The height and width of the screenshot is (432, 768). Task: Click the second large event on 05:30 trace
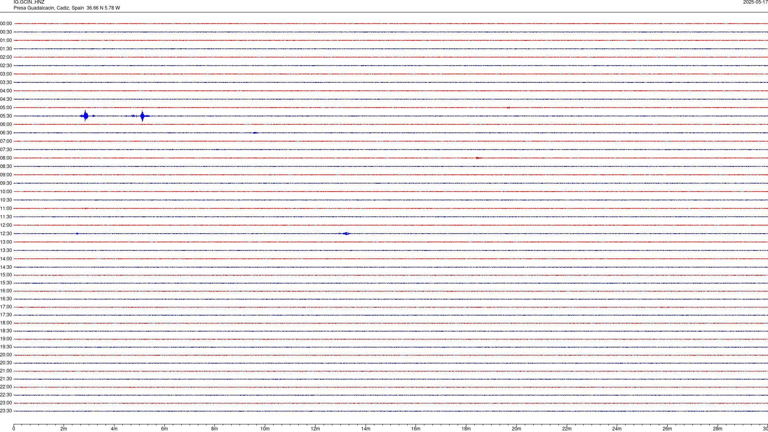coord(142,116)
